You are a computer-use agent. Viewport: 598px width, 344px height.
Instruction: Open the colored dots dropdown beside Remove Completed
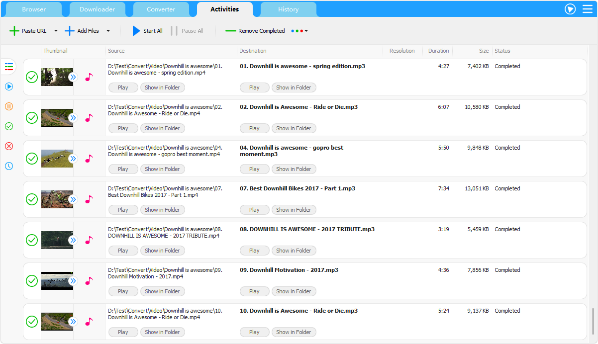click(299, 31)
